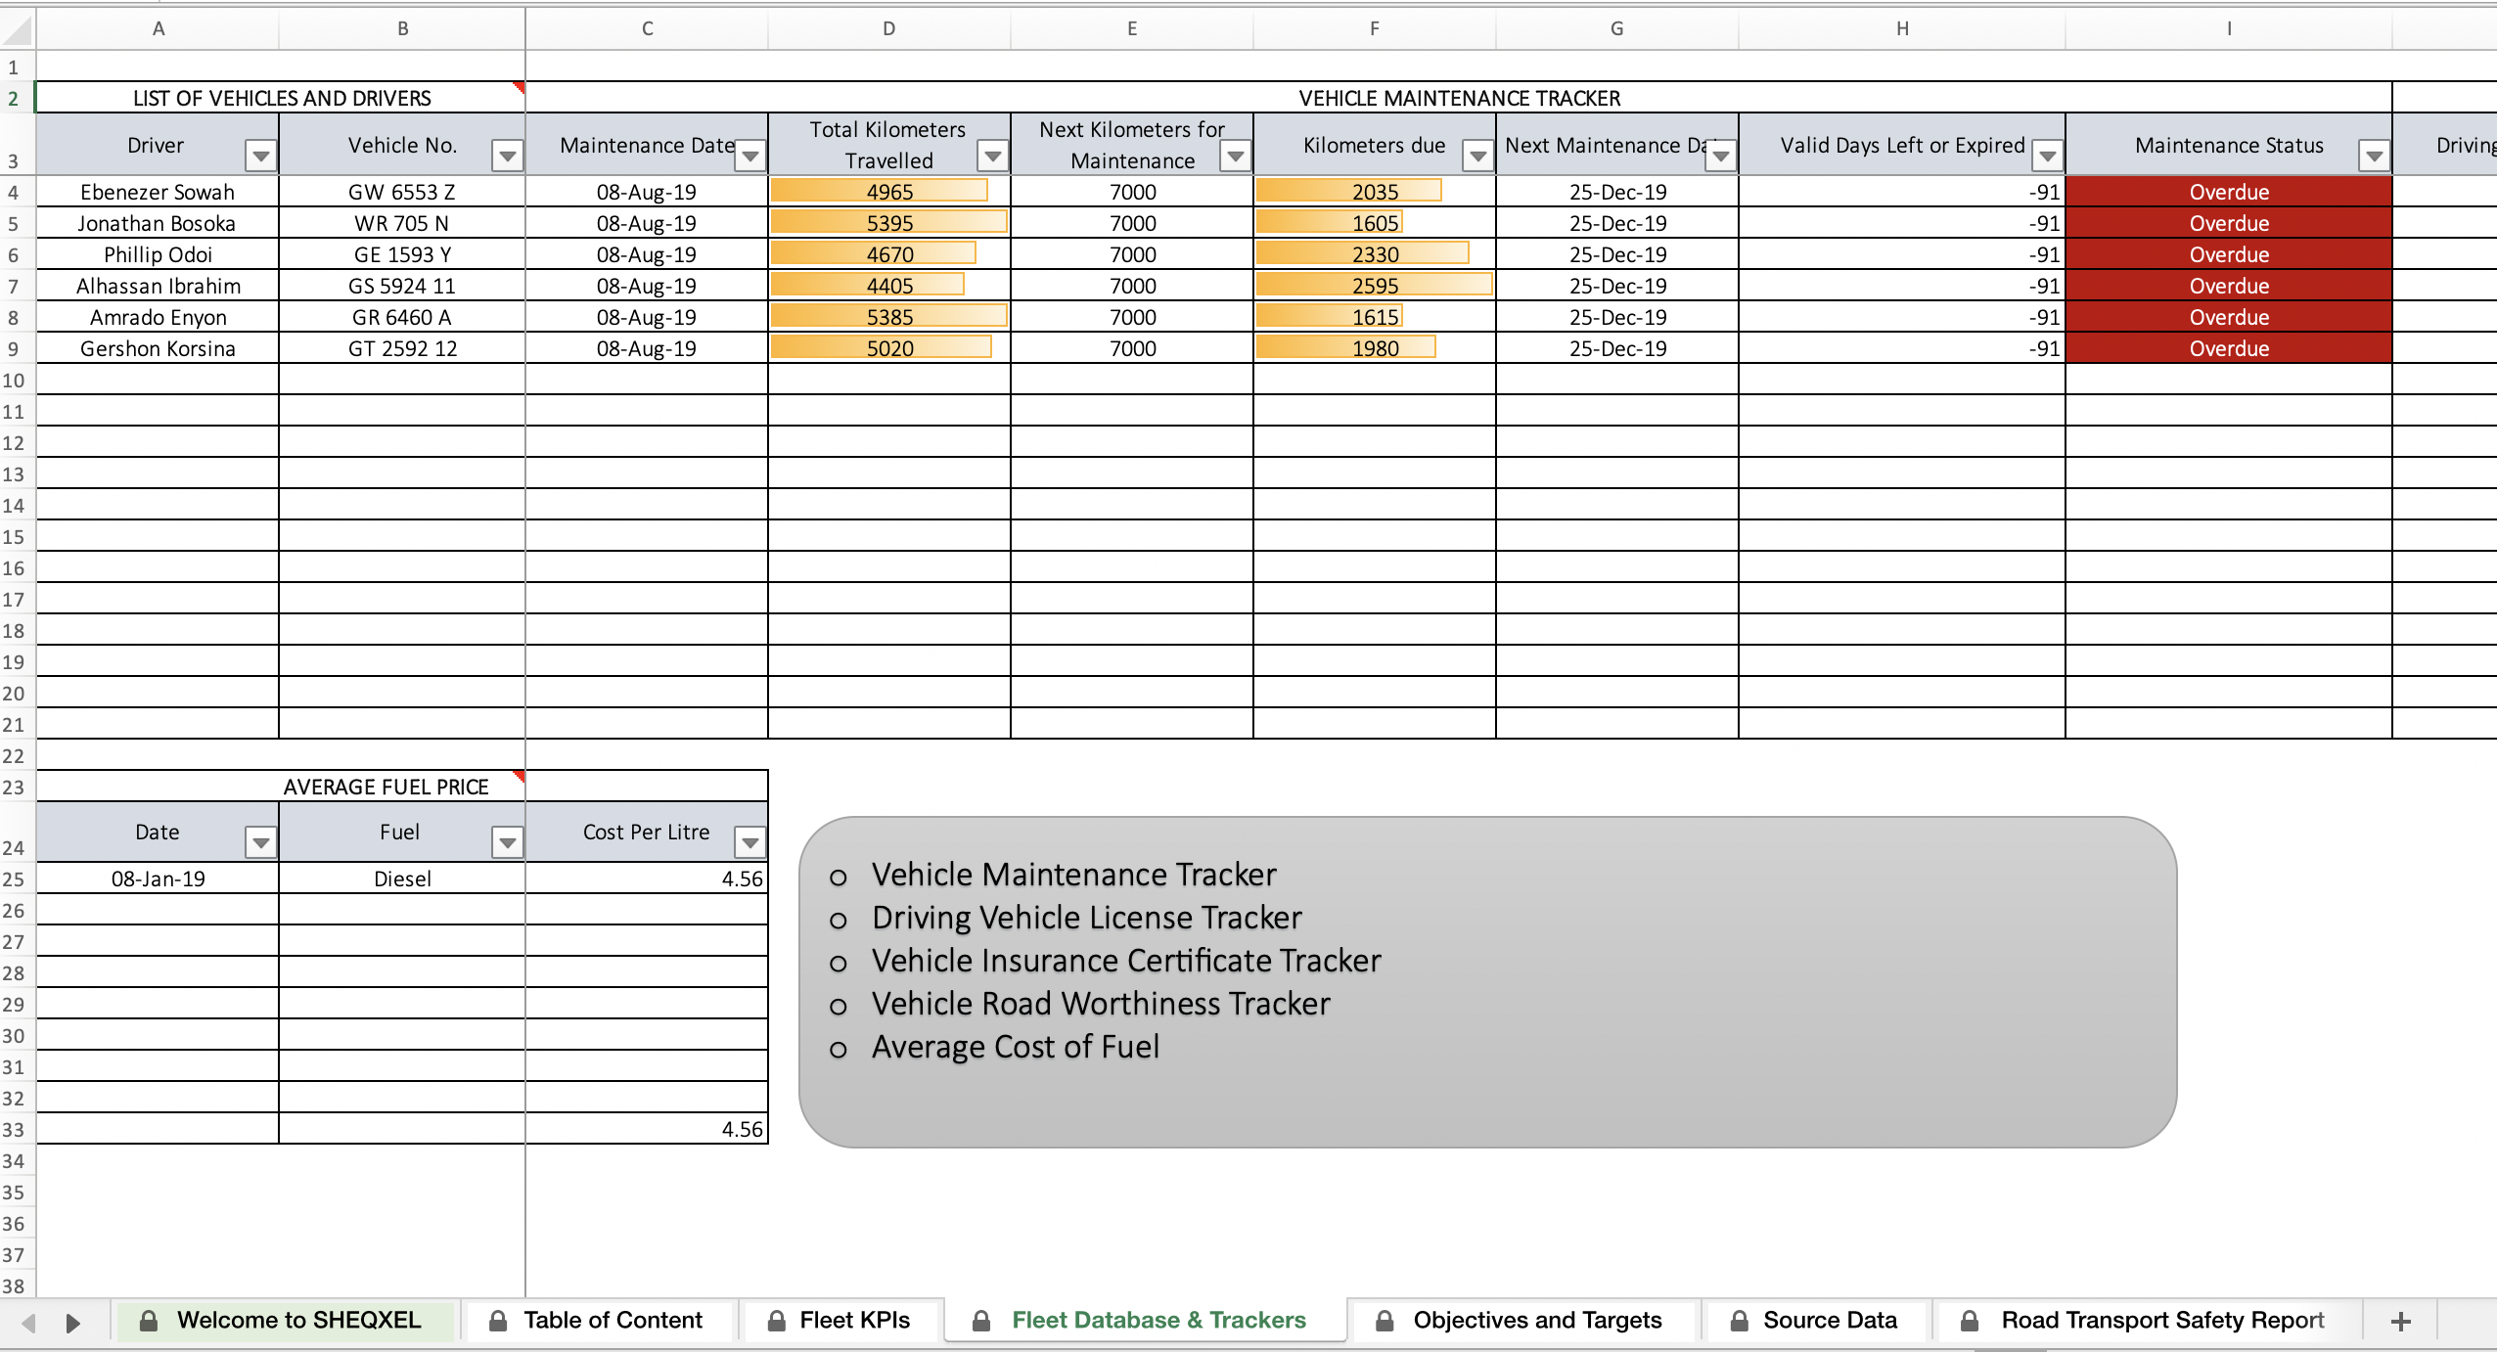Viewport: 2497px width, 1352px height.
Task: Select Overdue status for Gershon Korsina
Action: coord(2229,348)
